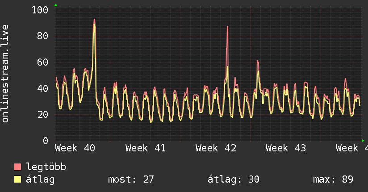Click the 20 y-axis tick label
The width and height of the screenshot is (368, 192).
click(x=42, y=115)
